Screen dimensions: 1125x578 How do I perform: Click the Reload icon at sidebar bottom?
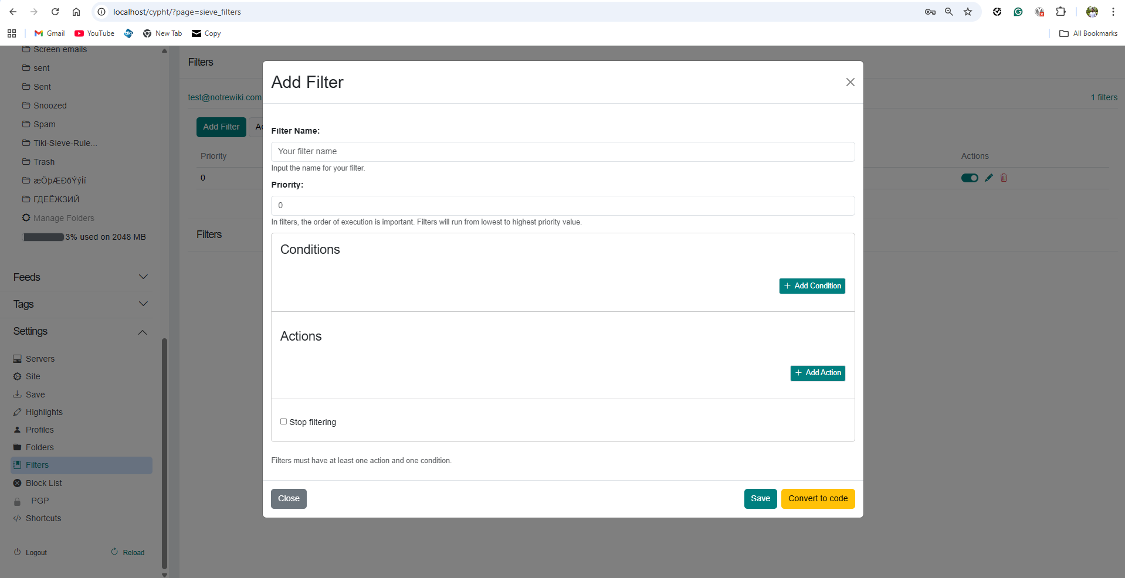pos(115,552)
